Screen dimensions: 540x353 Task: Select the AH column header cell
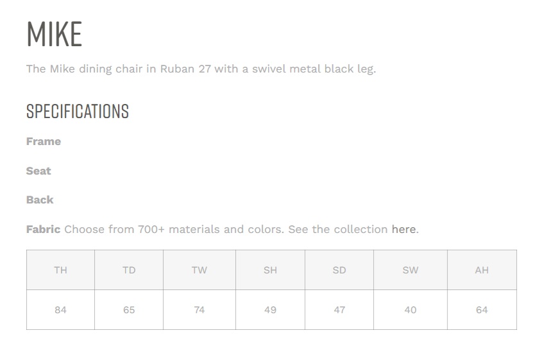(x=482, y=270)
